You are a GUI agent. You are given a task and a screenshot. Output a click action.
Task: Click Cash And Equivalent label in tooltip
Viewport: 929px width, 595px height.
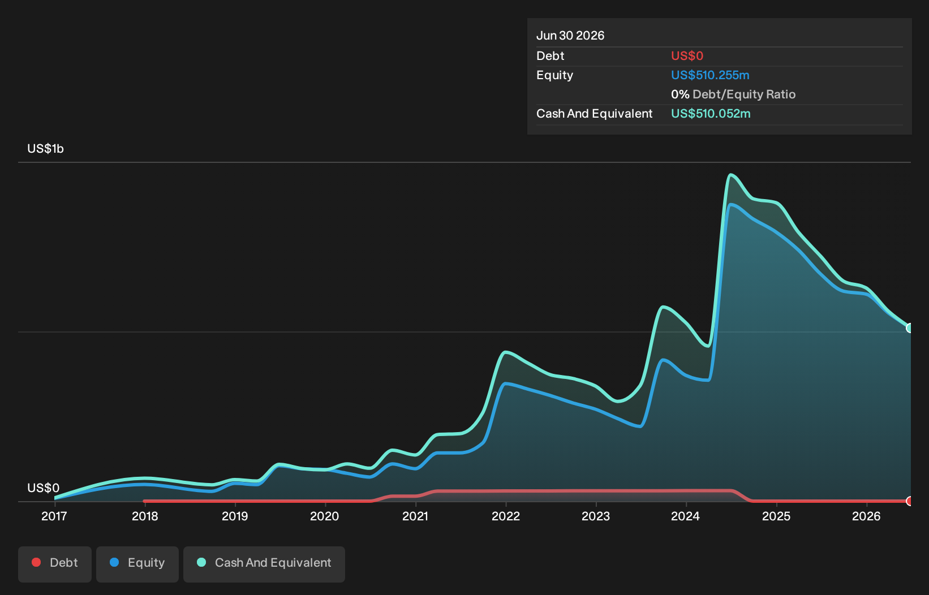[x=595, y=114]
